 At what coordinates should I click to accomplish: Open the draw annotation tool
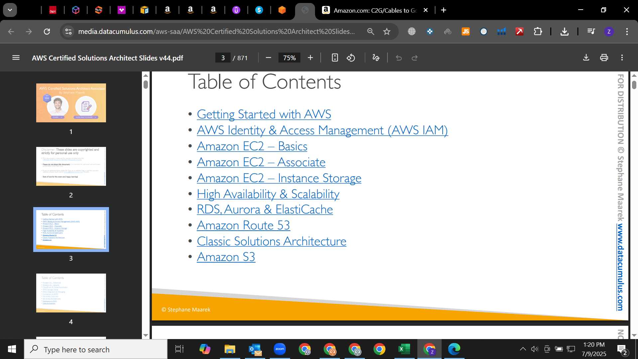(376, 58)
